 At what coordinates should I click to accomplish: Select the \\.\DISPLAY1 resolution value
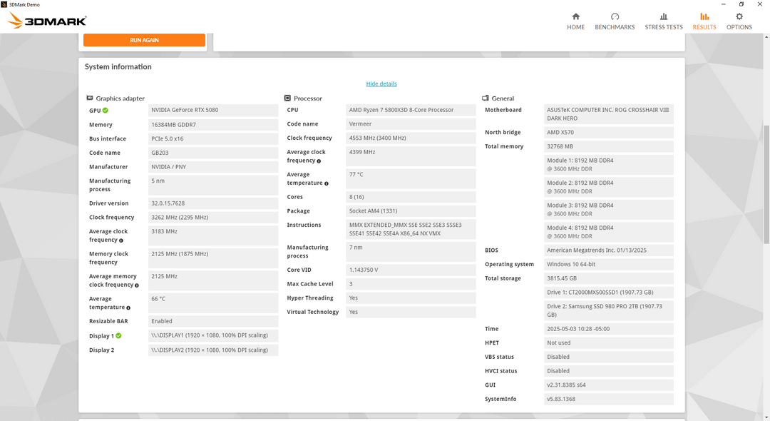point(213,335)
